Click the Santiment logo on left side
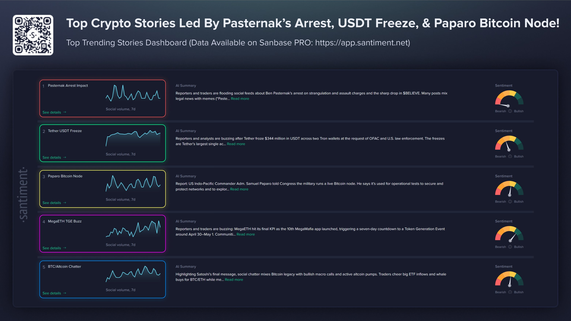The width and height of the screenshot is (571, 321). click(x=23, y=194)
